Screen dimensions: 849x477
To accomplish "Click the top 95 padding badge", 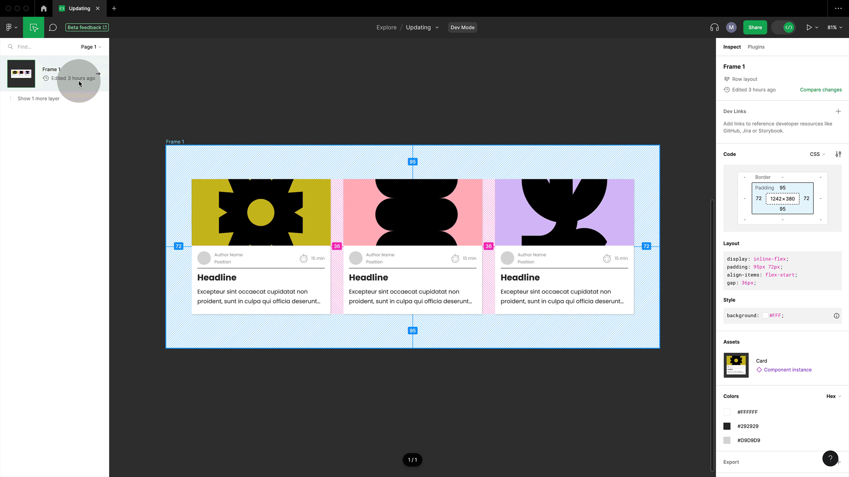I will coord(413,162).
